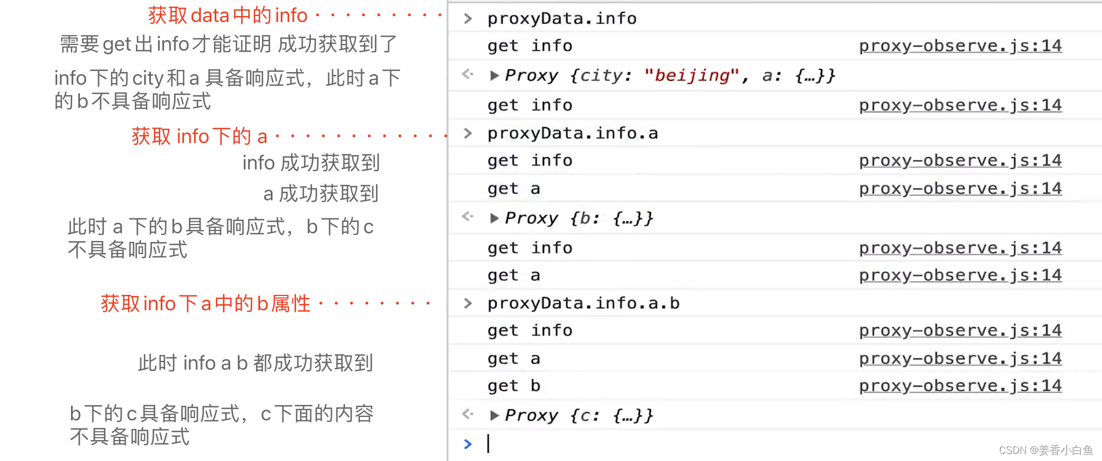Select the entered command text proxyData.info.a.b
Viewport: 1102px width, 461px height.
pos(583,303)
